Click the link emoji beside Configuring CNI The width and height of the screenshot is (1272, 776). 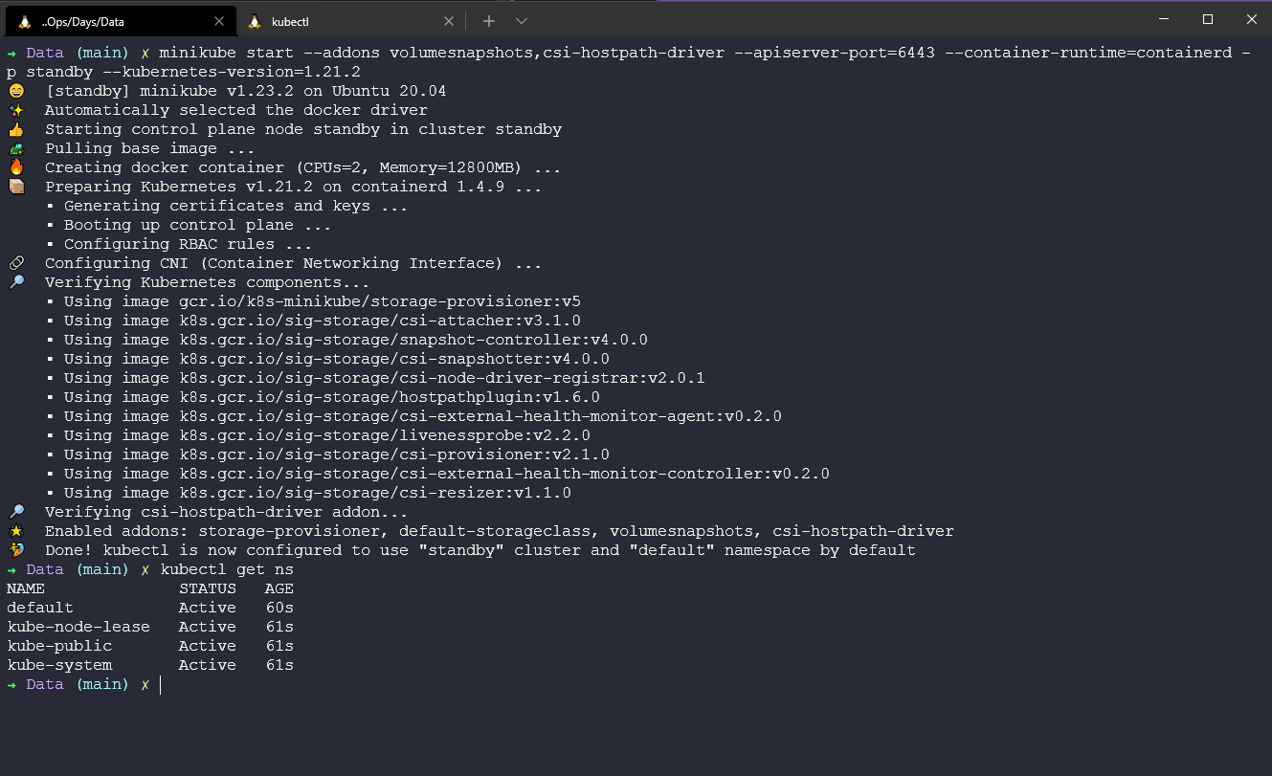click(16, 263)
